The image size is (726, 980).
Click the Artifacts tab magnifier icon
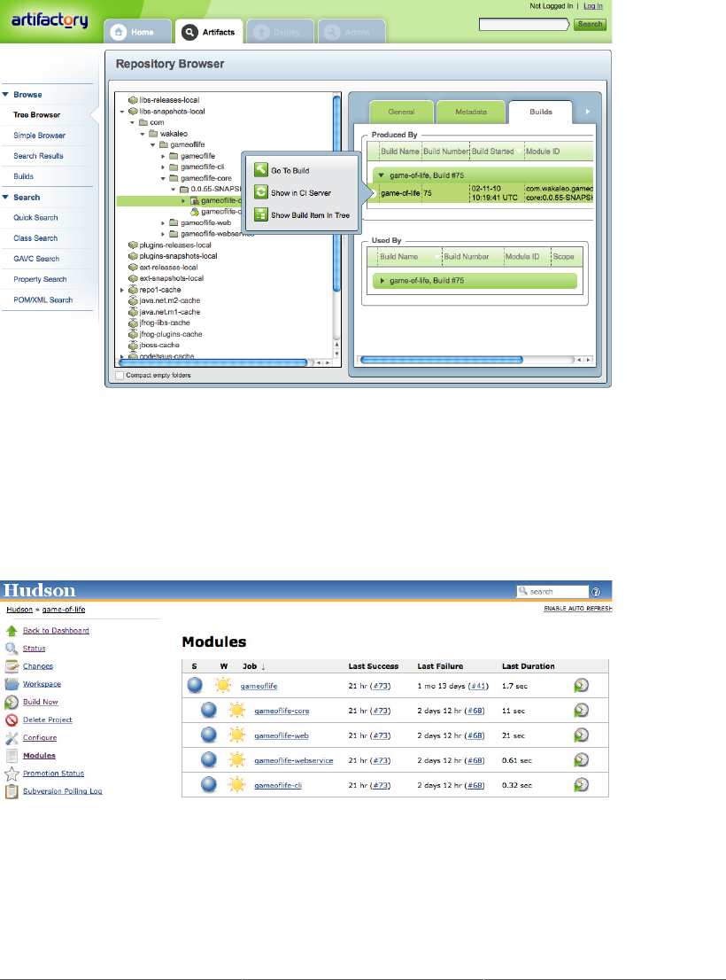pos(189,32)
